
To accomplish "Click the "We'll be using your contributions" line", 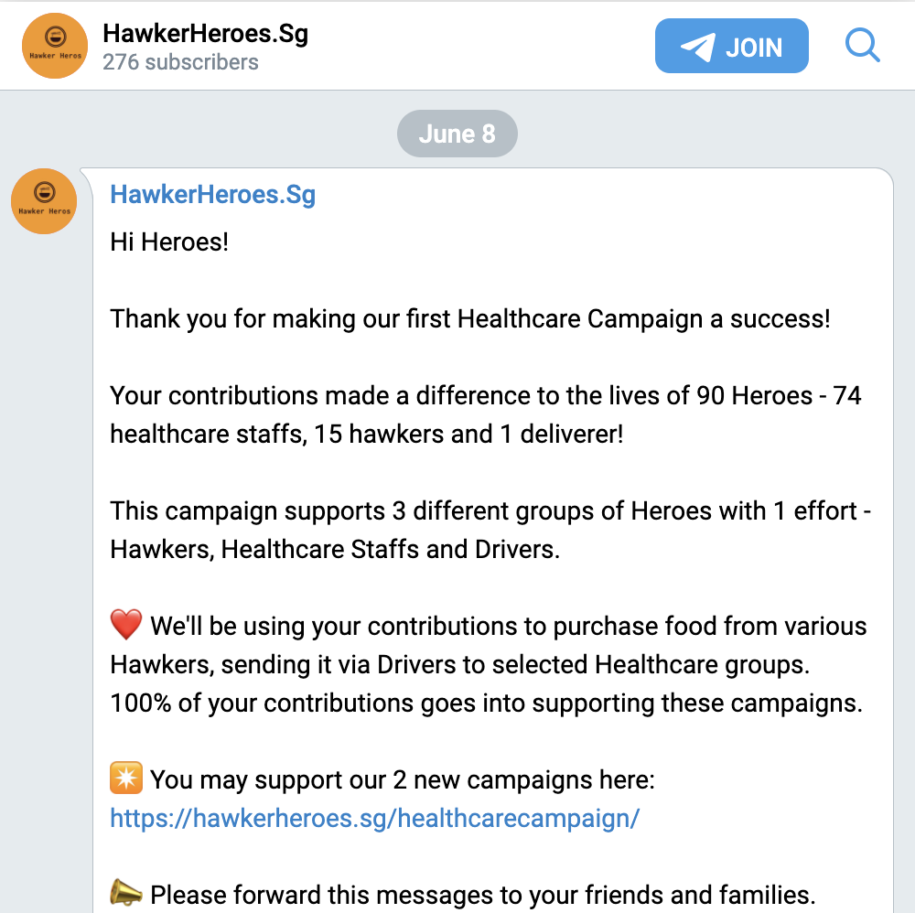I will pyautogui.click(x=508, y=627).
